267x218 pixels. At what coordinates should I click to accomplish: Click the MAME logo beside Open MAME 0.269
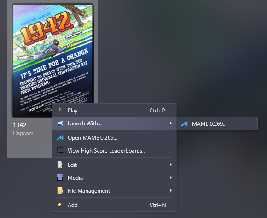[x=60, y=137]
